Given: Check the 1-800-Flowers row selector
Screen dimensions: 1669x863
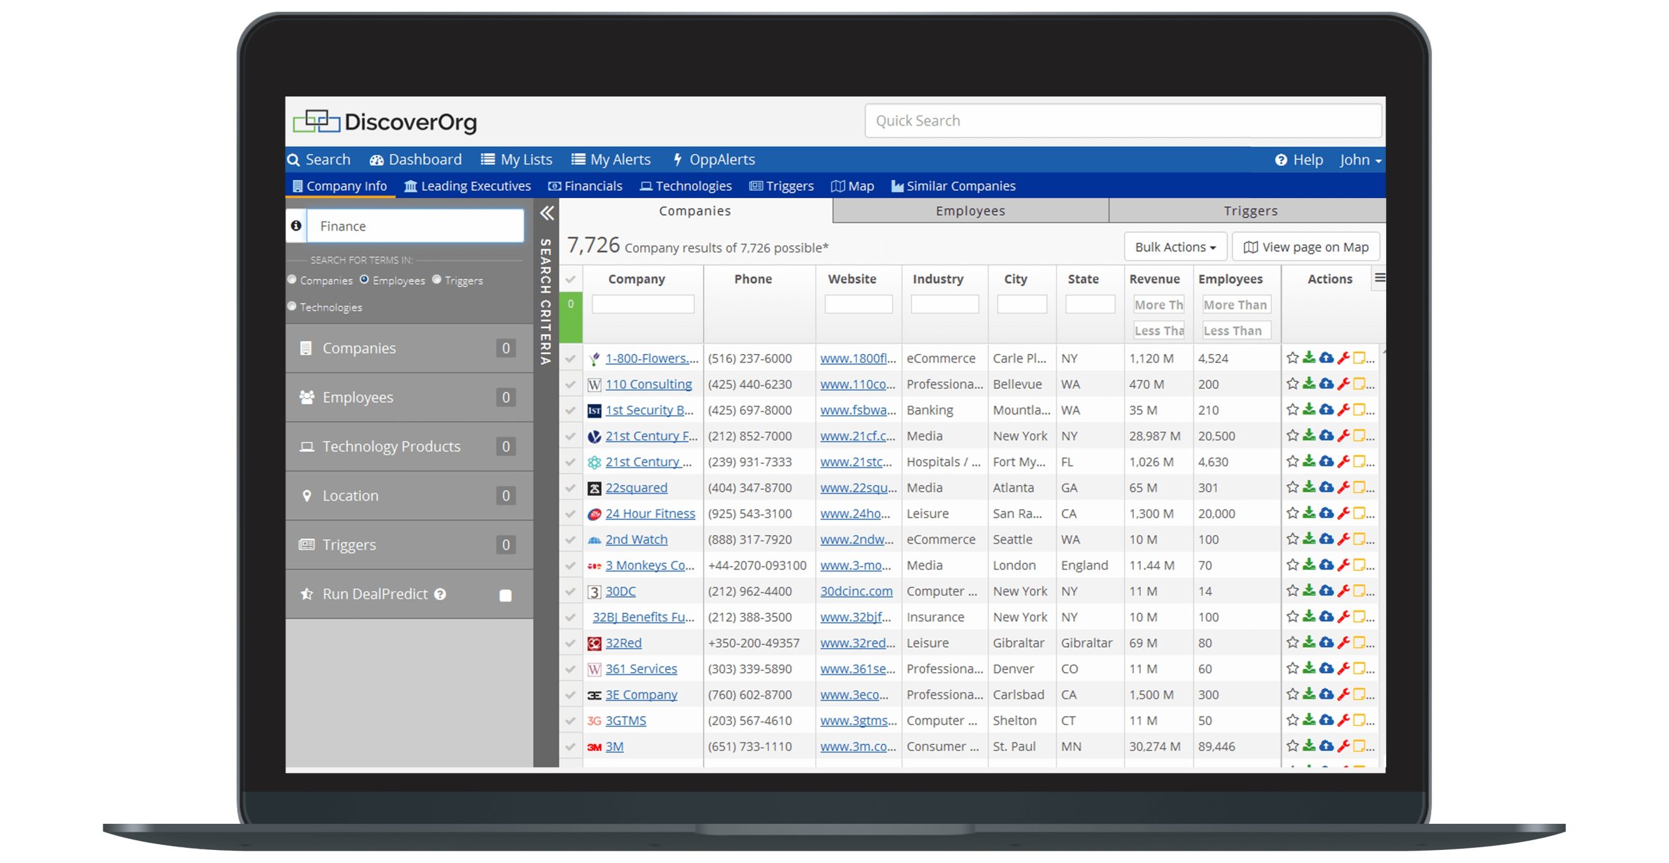Looking at the screenshot, I should pos(570,358).
